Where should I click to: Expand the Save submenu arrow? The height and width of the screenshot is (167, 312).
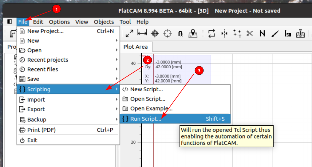[117, 79]
